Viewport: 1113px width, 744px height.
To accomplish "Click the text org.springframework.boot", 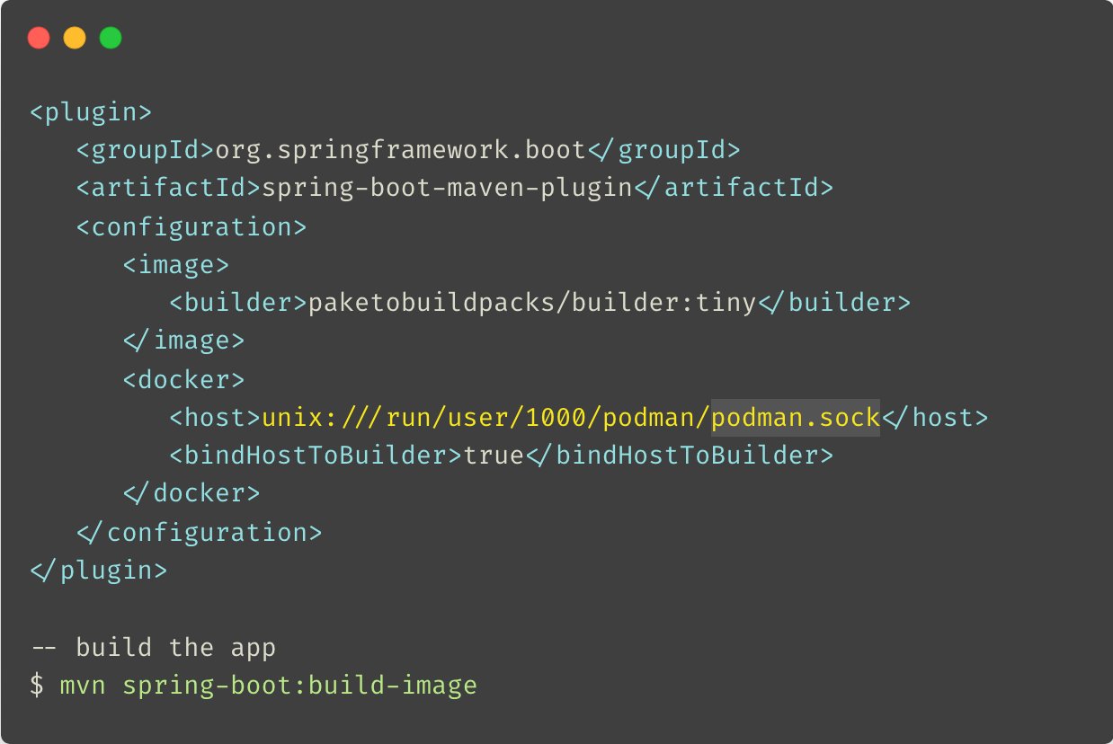I will point(402,150).
